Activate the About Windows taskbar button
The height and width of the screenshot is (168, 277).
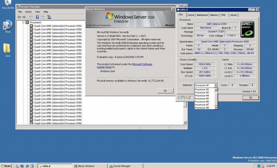pyautogui.click(x=90, y=166)
